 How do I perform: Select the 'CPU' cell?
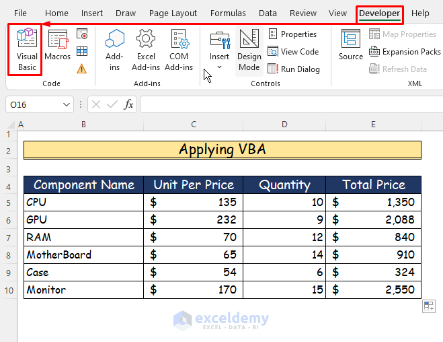pyautogui.click(x=83, y=202)
